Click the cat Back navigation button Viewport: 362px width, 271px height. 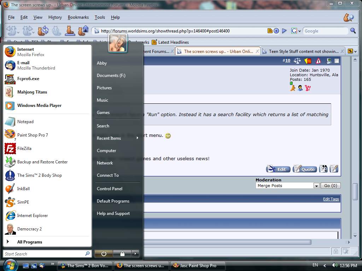click(11, 31)
